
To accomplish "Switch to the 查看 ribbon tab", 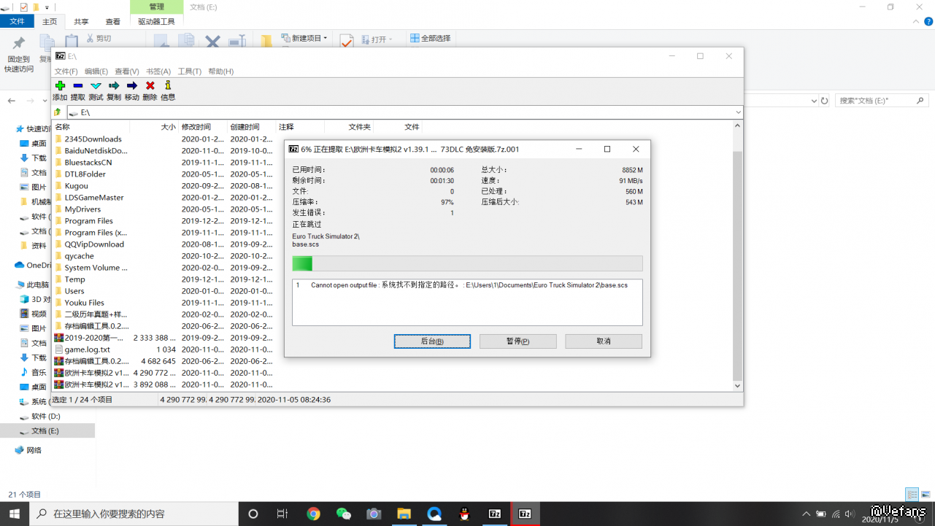I will (113, 22).
